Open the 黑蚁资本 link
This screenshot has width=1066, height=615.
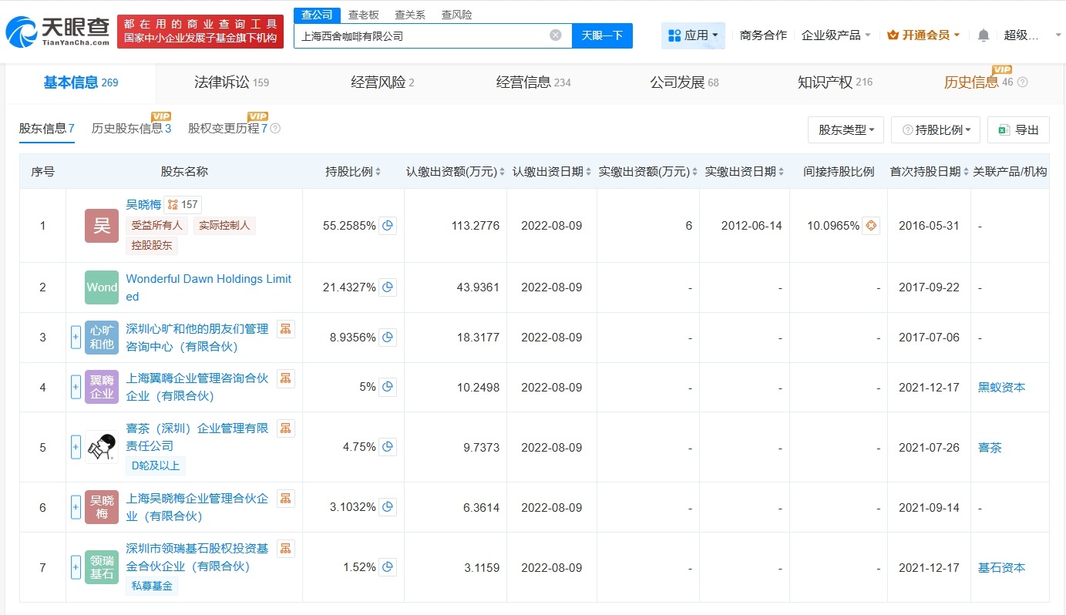coord(1001,387)
